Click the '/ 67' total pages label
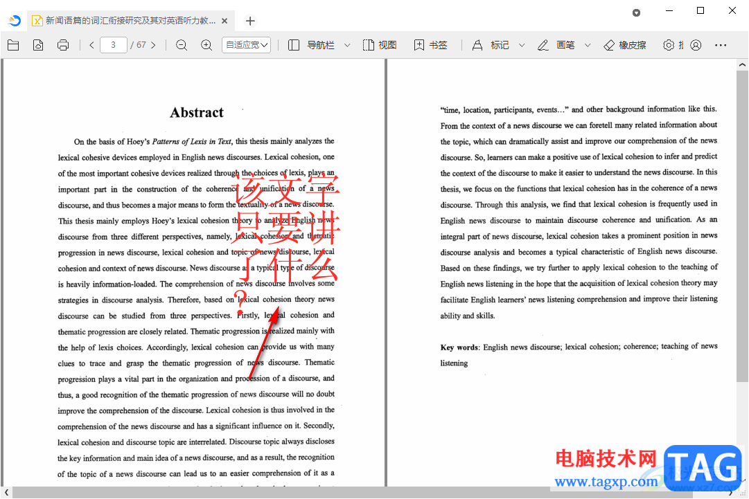Screen dimensions: 749x499 click(138, 45)
